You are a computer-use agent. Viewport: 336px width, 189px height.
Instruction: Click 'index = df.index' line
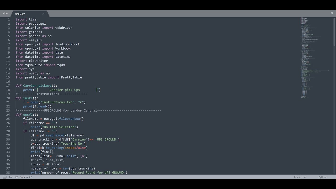(46, 164)
